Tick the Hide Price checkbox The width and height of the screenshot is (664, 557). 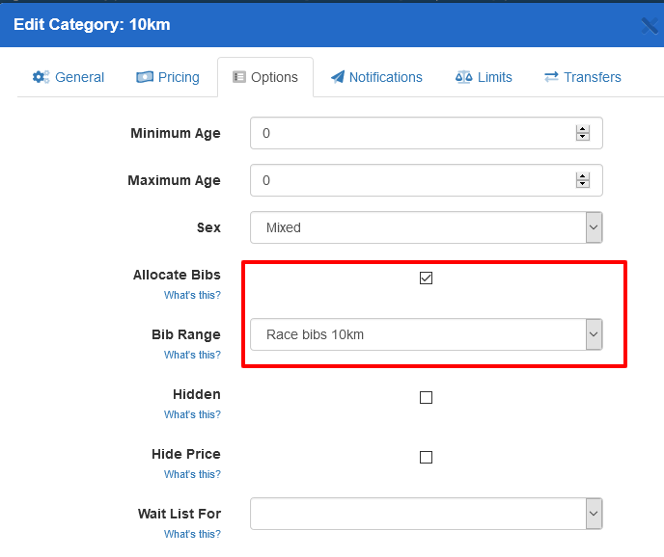pos(426,457)
